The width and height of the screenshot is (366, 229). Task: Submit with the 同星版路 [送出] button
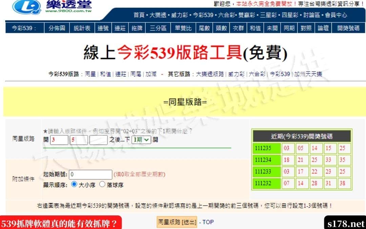point(177,222)
